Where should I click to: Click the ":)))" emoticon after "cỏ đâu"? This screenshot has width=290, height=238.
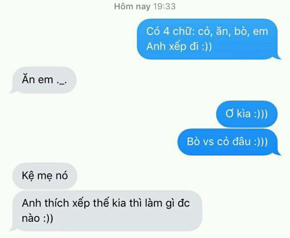point(261,142)
